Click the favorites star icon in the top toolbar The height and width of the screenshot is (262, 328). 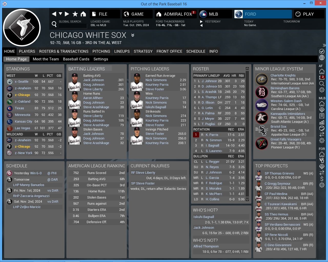75,14
